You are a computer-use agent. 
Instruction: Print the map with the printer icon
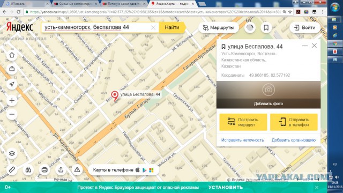[x=44, y=169]
